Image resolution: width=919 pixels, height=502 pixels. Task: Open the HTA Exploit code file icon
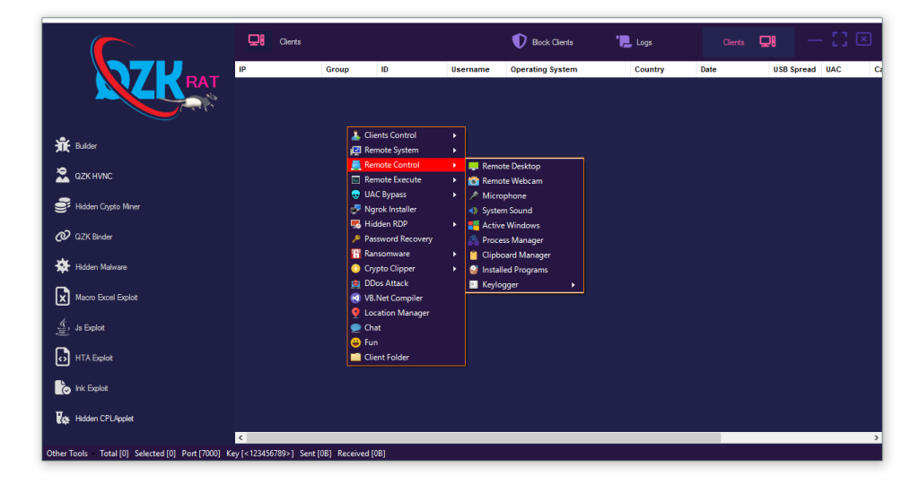62,357
